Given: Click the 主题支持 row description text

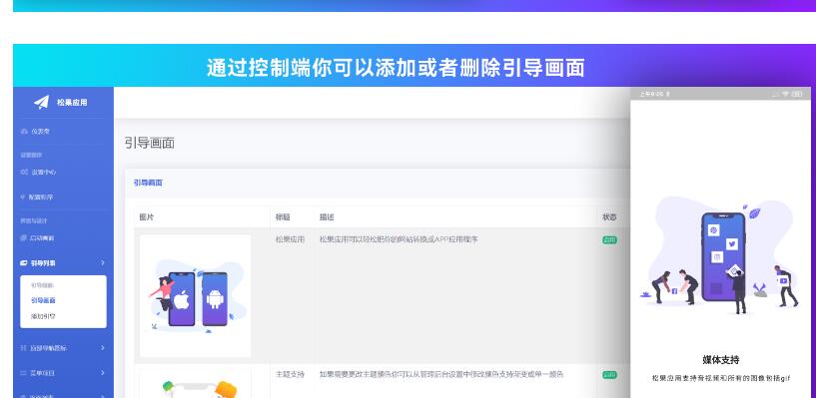Looking at the screenshot, I should click(441, 374).
